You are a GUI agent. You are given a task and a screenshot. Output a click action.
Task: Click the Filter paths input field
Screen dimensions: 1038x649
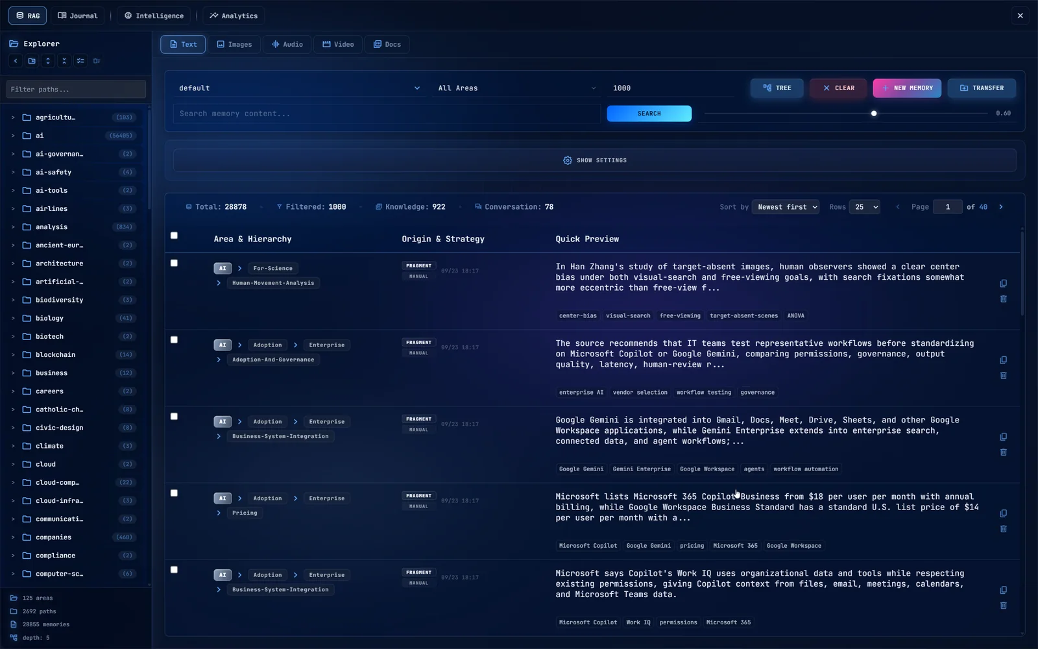pos(76,90)
